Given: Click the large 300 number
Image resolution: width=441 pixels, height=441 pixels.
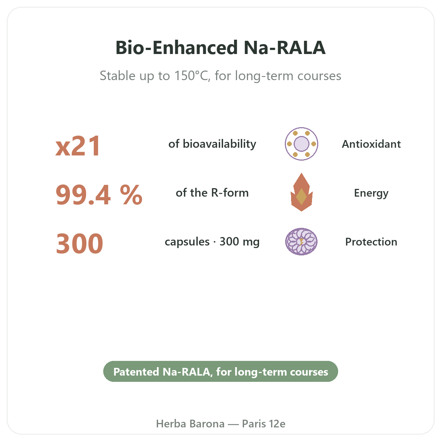Looking at the screenshot, I should (x=79, y=244).
